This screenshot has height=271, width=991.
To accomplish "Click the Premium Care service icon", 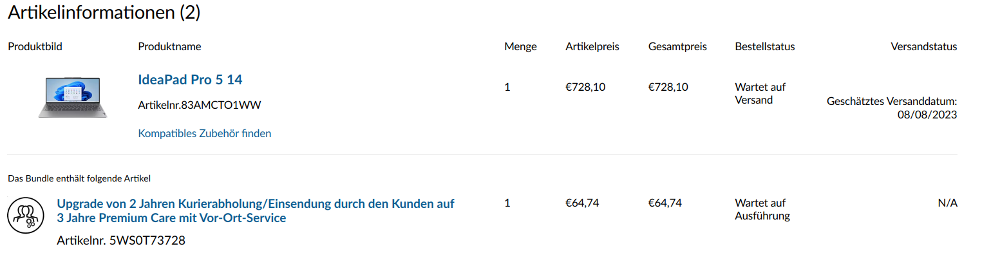I will tap(25, 216).
